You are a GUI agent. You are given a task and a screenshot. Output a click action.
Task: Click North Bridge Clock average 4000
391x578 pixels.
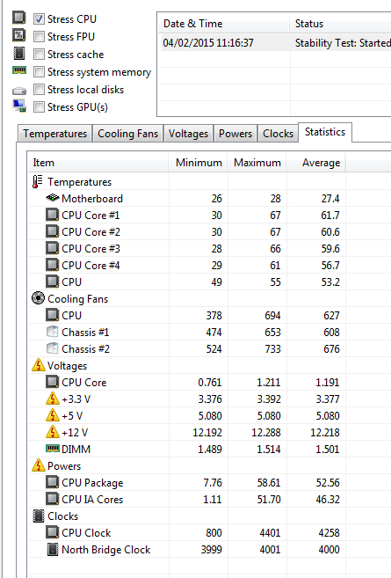tap(329, 549)
